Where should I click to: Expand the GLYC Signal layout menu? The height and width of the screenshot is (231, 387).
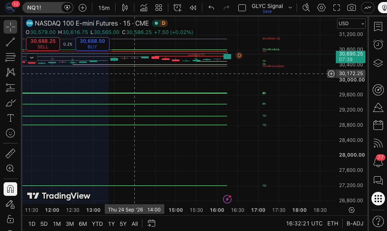pos(290,8)
